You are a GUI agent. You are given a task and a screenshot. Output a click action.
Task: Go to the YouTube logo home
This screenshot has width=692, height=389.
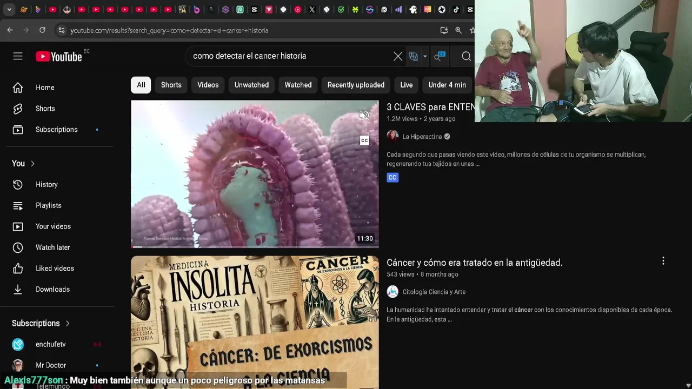click(x=59, y=56)
